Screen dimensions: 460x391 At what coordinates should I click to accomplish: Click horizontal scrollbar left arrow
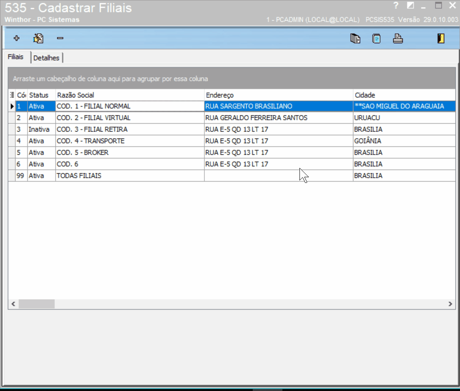(13, 304)
